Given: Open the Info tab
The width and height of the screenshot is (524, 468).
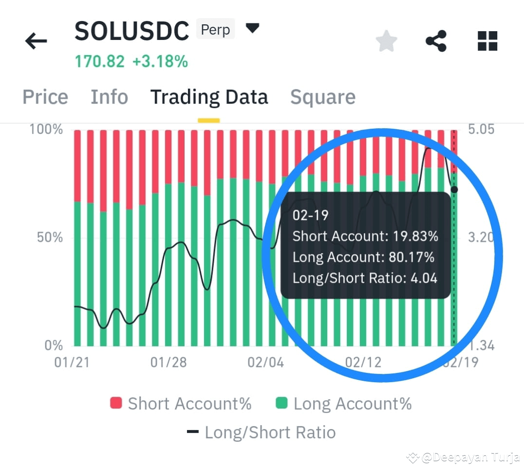Looking at the screenshot, I should click(x=109, y=97).
